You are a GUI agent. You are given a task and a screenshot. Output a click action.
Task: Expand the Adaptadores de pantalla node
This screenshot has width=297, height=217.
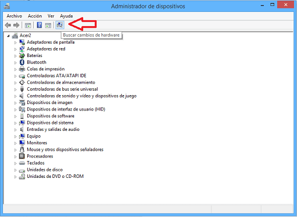(x=15, y=42)
